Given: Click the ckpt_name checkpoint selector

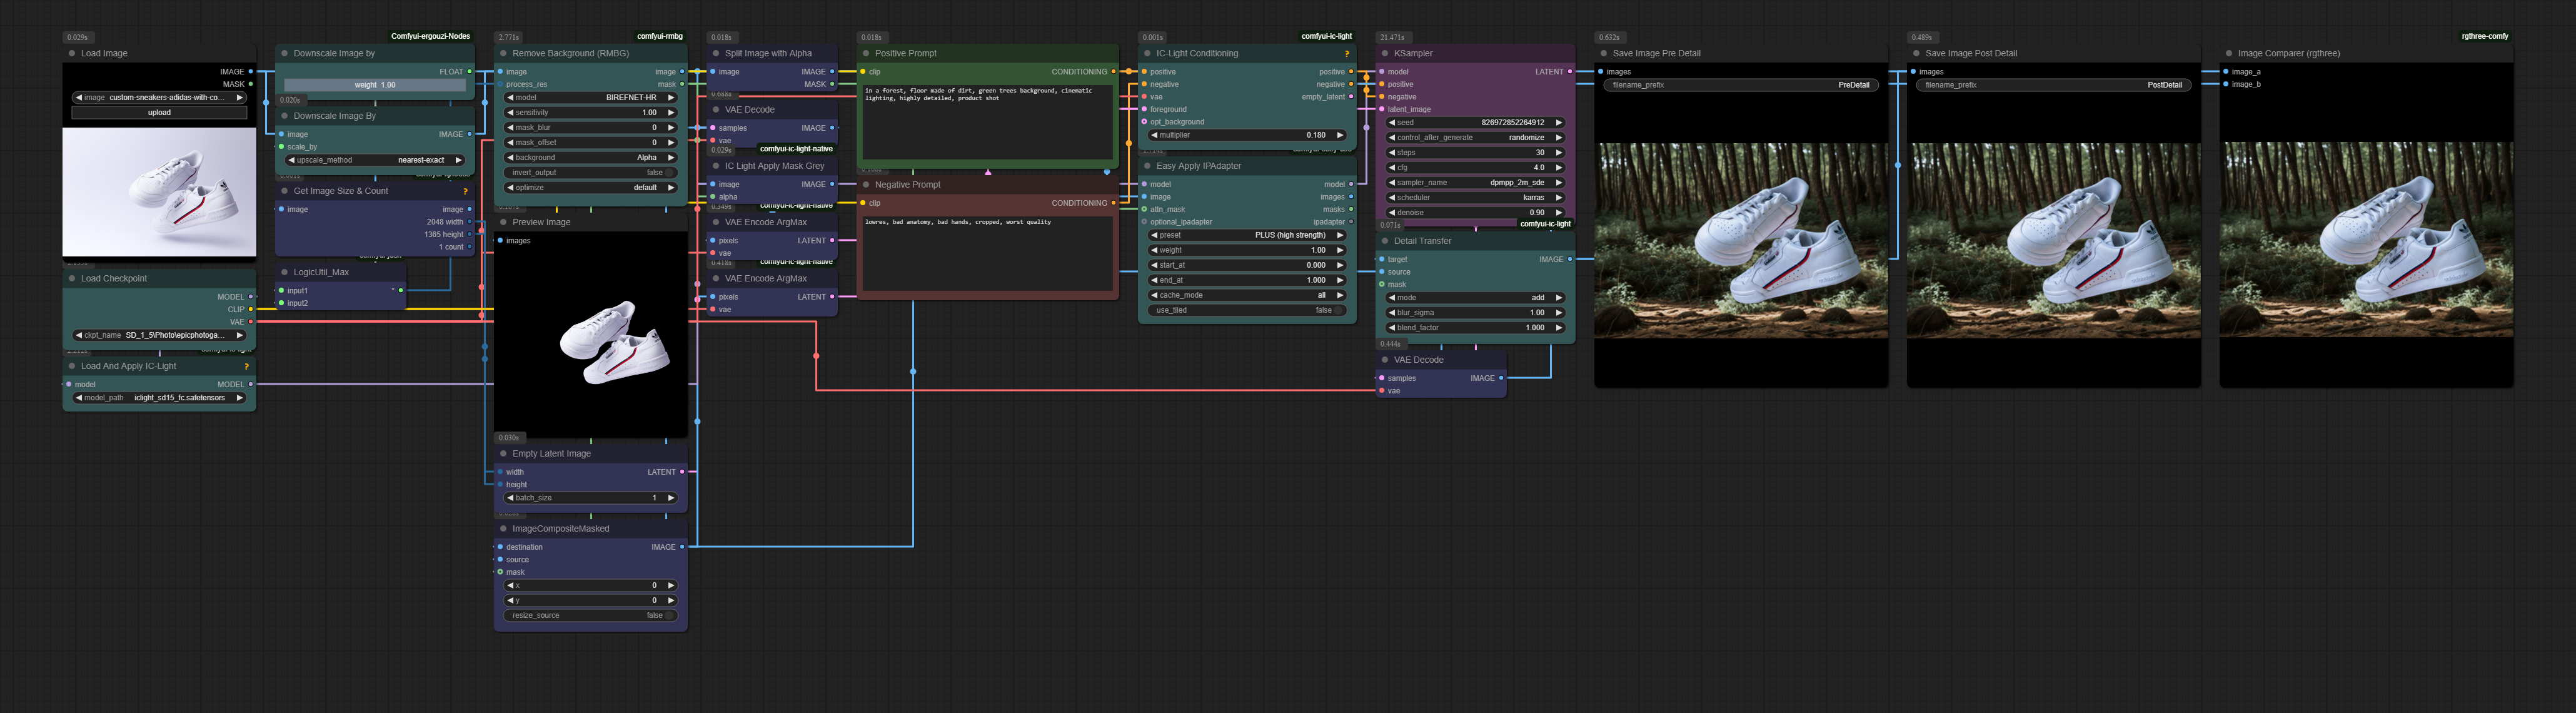Looking at the screenshot, I should click(x=159, y=336).
